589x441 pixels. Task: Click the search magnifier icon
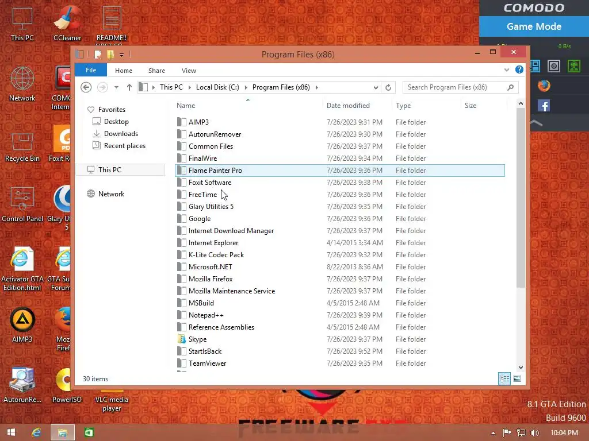[x=510, y=87]
